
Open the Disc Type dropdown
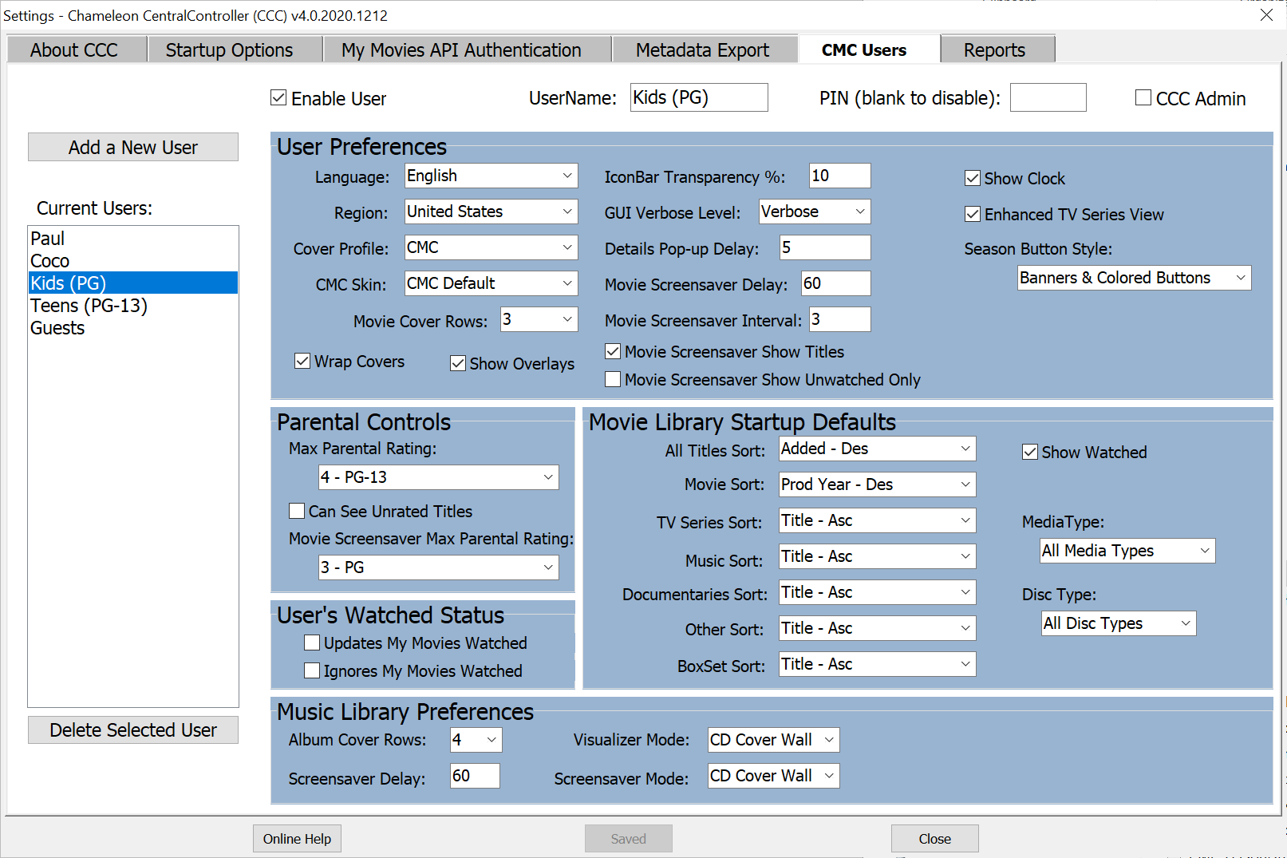point(1118,623)
